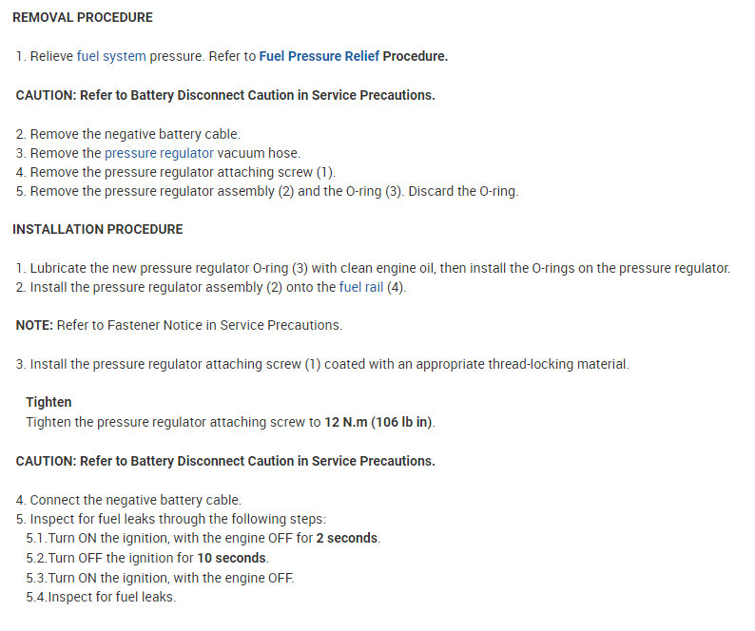
Task: Click the bold "2 seconds" text
Action: 347,538
